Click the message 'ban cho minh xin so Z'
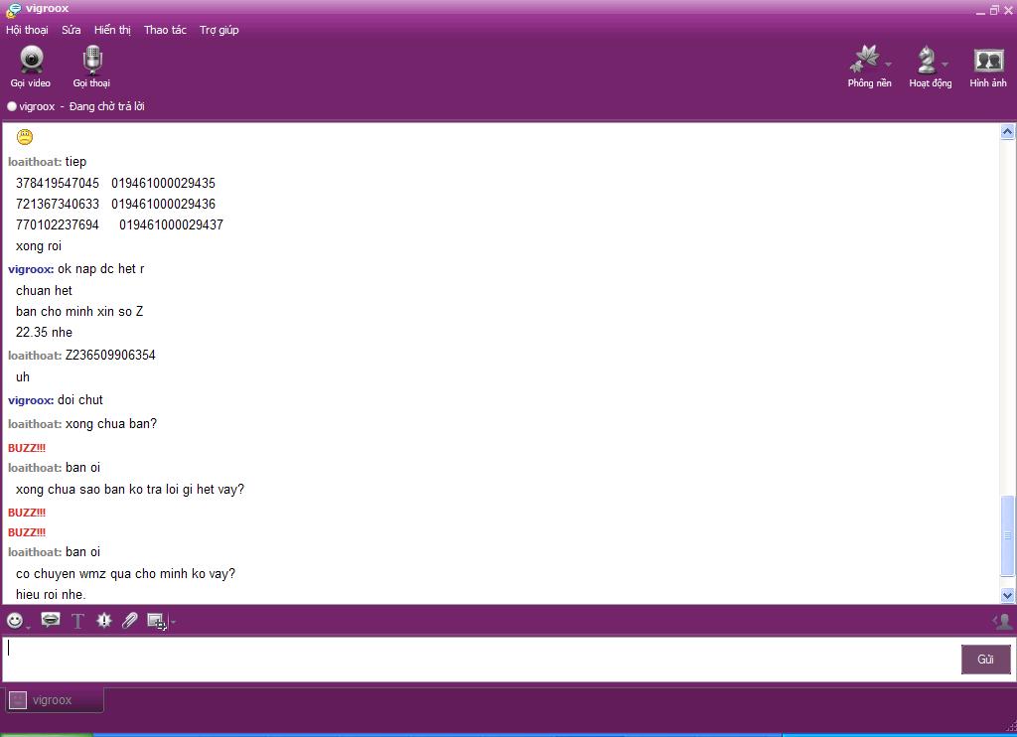Image resolution: width=1017 pixels, height=737 pixels. click(x=79, y=312)
